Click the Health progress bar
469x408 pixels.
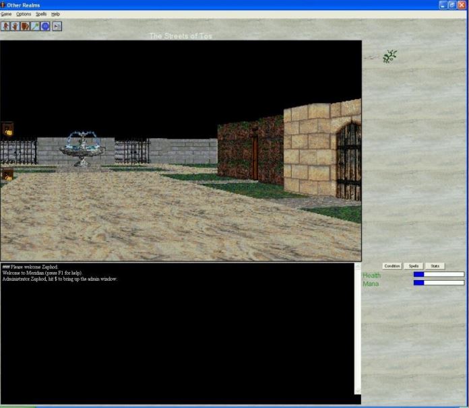(x=439, y=275)
